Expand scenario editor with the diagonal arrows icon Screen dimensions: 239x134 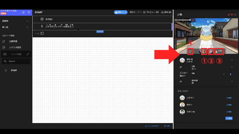coord(28,54)
